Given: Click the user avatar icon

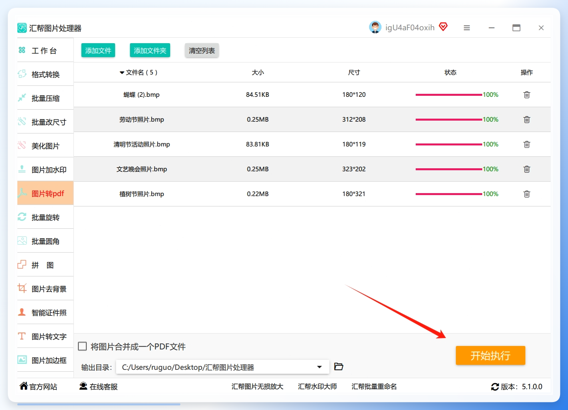Looking at the screenshot, I should [x=376, y=27].
